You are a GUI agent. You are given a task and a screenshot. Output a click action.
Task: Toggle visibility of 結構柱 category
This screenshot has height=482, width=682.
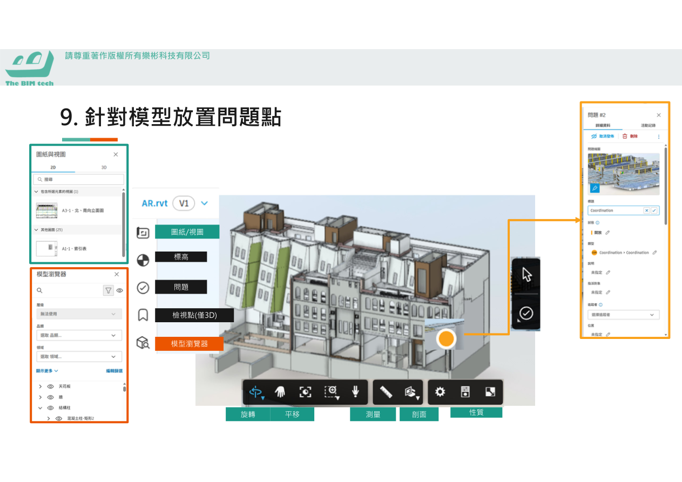coord(51,408)
